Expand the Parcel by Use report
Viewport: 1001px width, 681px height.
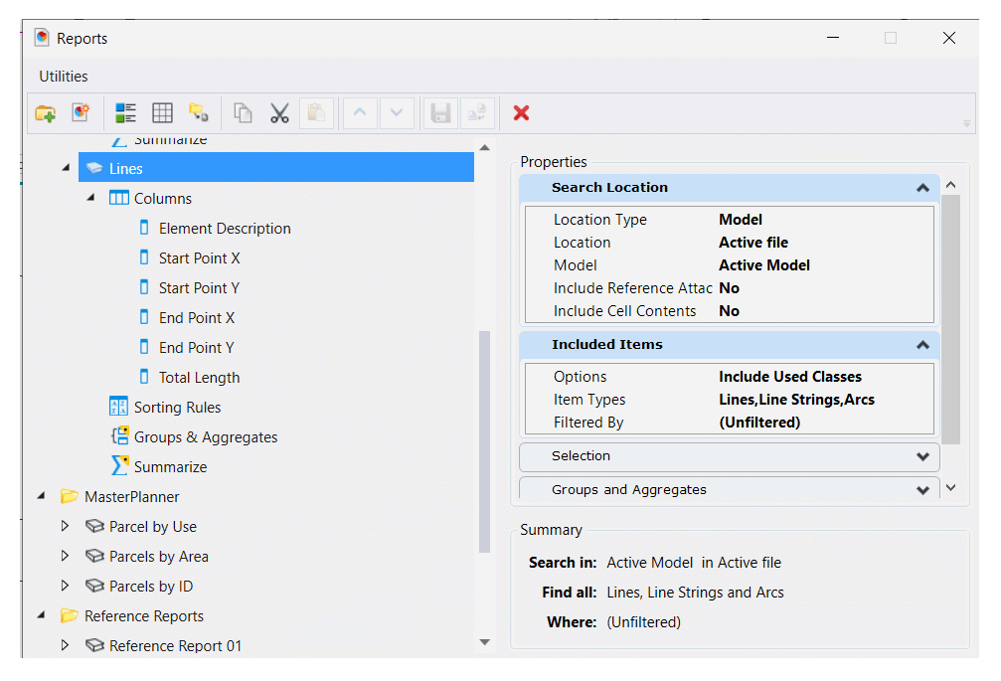(x=65, y=526)
